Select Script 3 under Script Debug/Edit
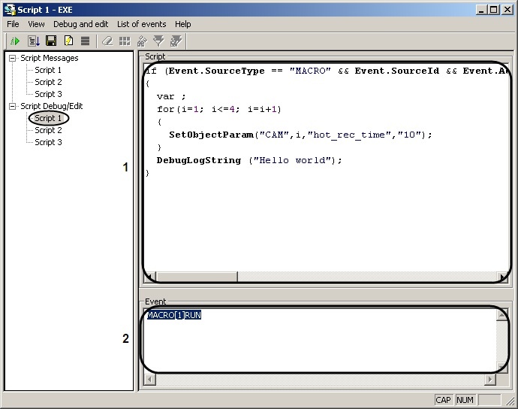Image resolution: width=518 pixels, height=409 pixels. point(48,142)
